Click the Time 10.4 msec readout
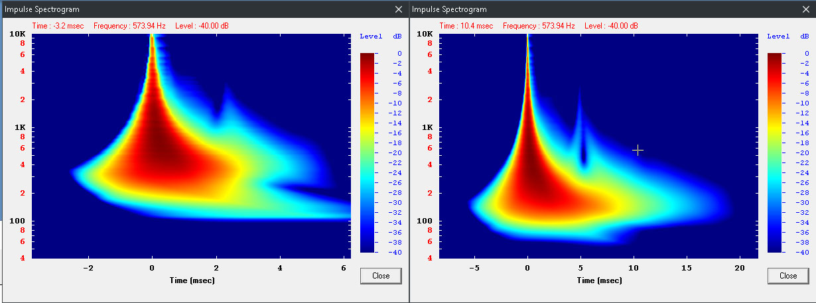Viewport: 816px width, 303px height. (466, 26)
